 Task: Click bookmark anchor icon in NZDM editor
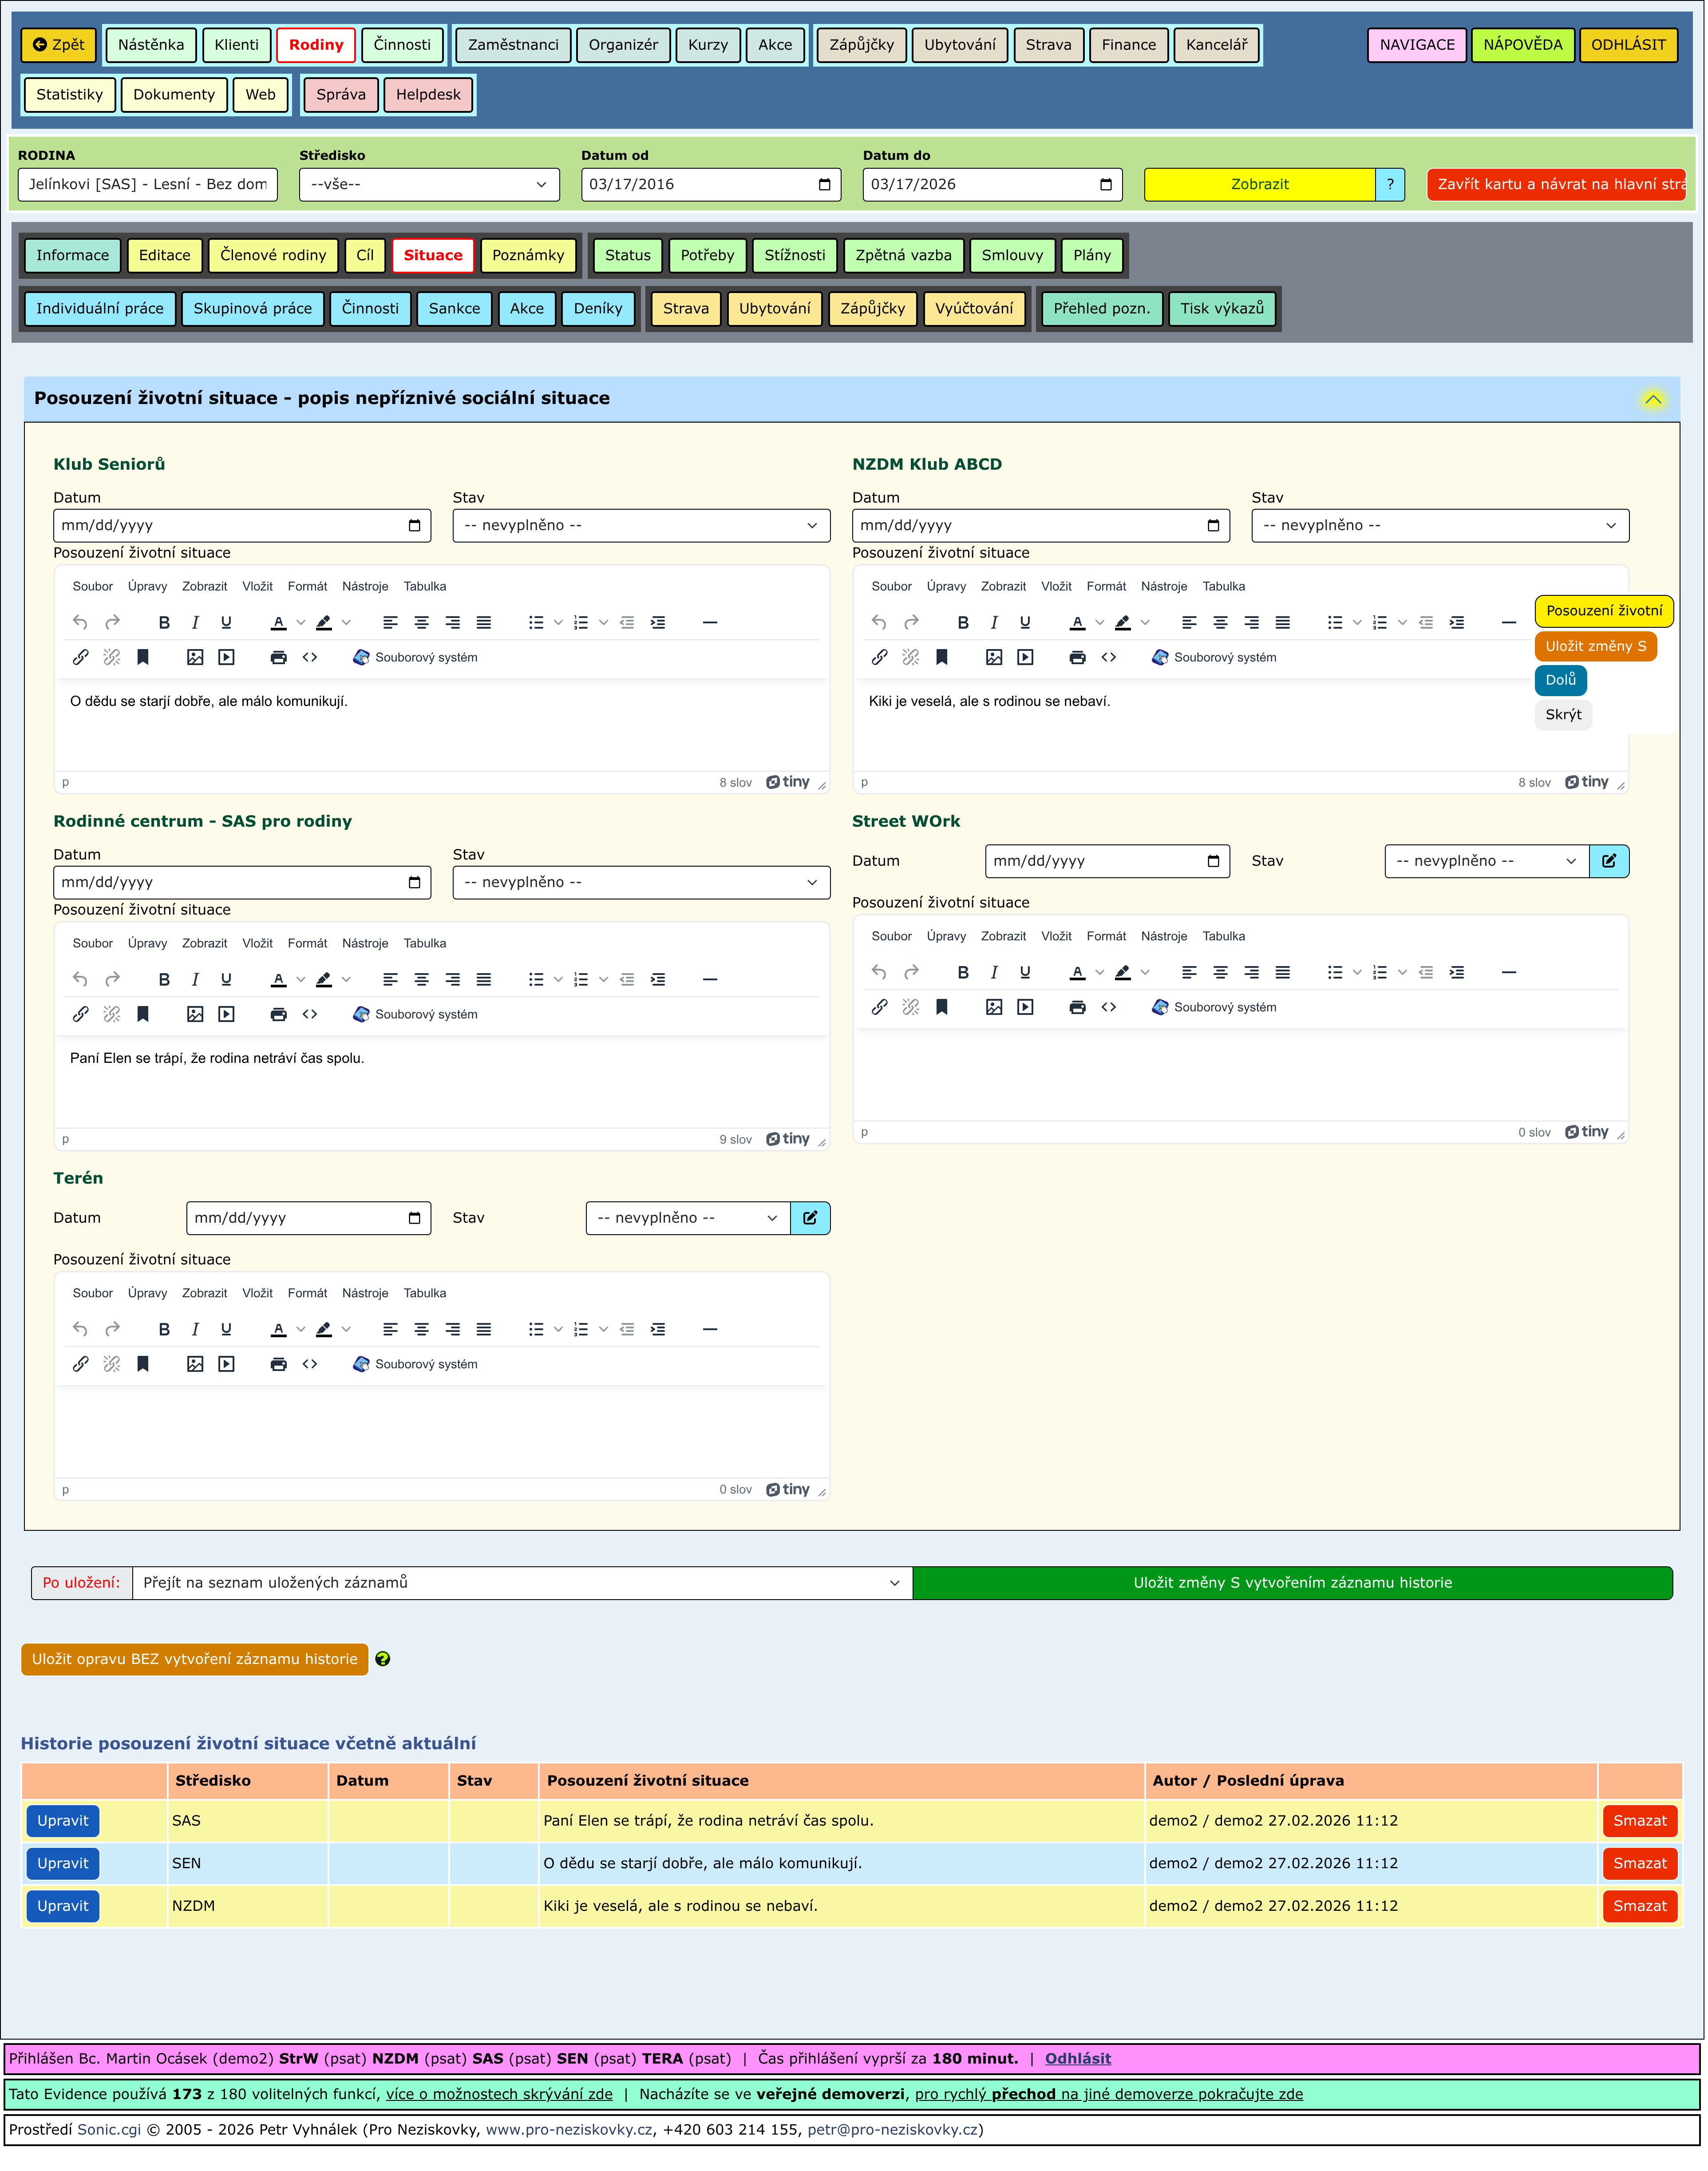coord(942,658)
